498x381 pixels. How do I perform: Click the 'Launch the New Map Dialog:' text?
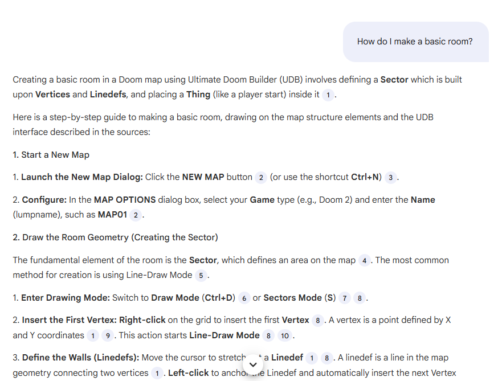82,177
